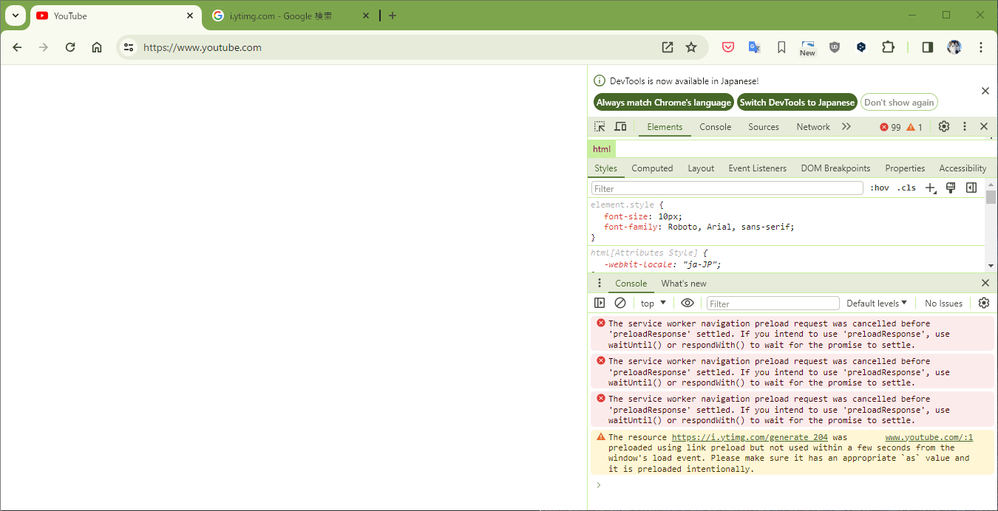
Task: Click Switch DevTools to Japanese button
Action: (797, 103)
